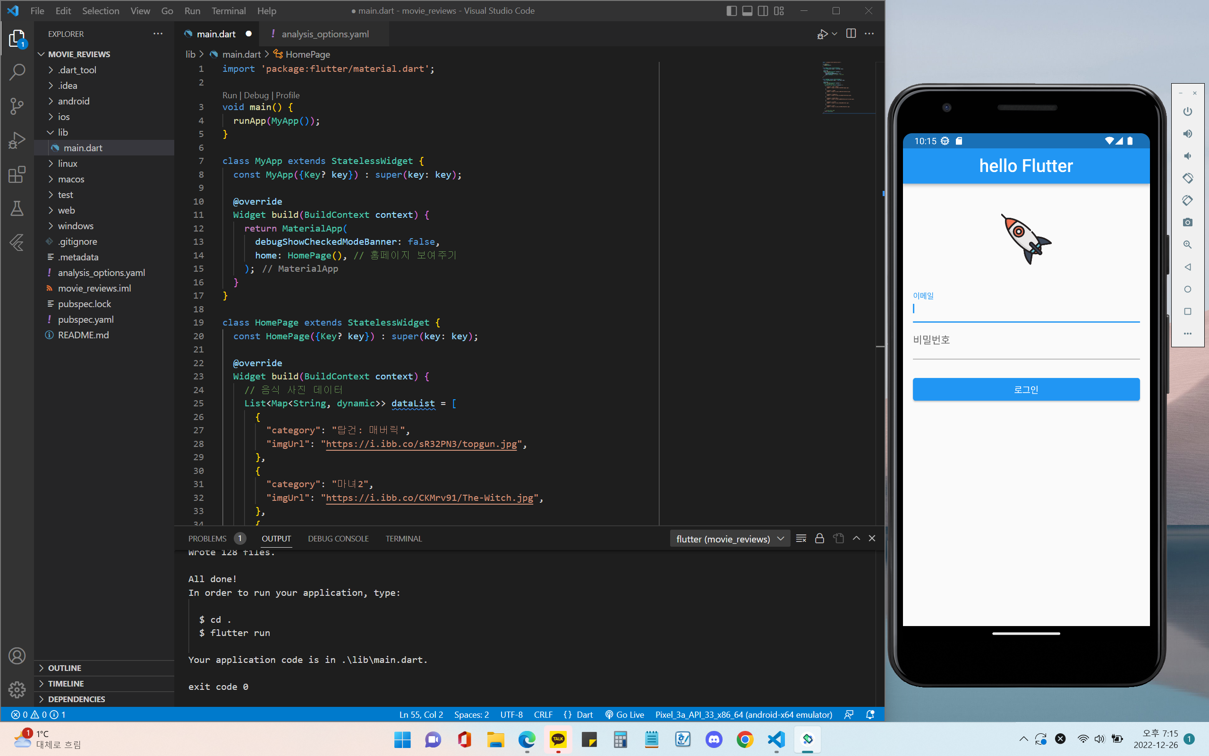Expand the TIMELINE section
The height and width of the screenshot is (756, 1209).
[x=66, y=684]
